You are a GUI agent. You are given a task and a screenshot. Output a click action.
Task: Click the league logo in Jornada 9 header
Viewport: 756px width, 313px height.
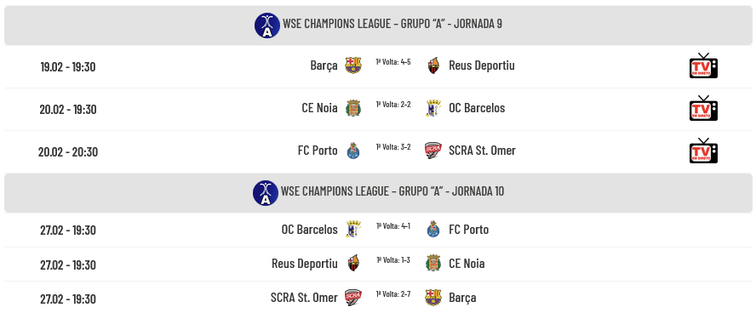(267, 25)
